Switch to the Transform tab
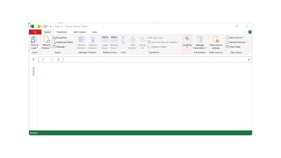The height and width of the screenshot is (158, 281). pos(62,32)
